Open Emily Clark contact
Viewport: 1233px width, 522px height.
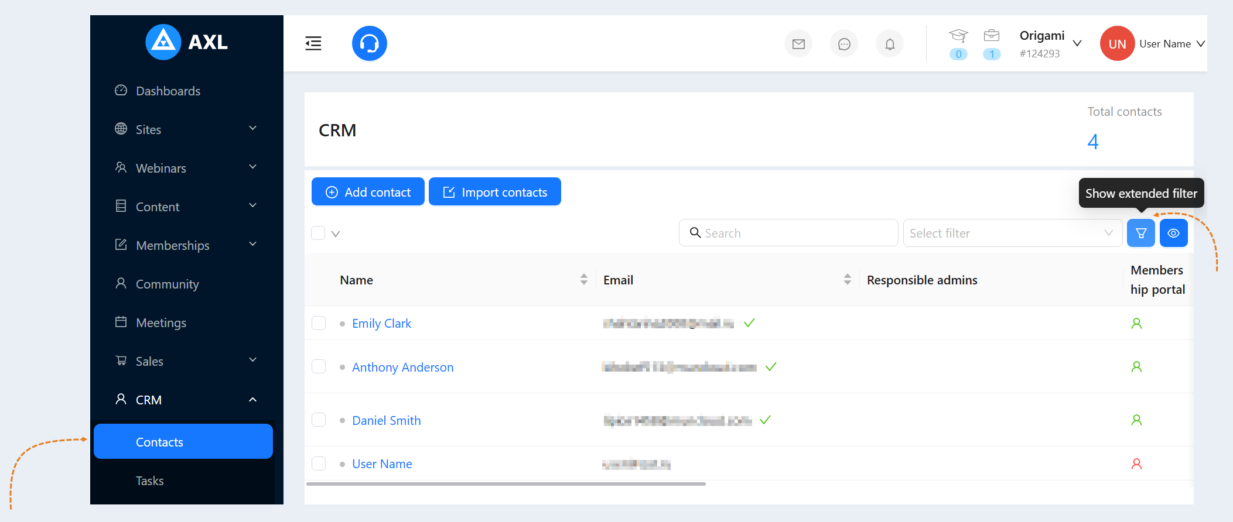[382, 323]
